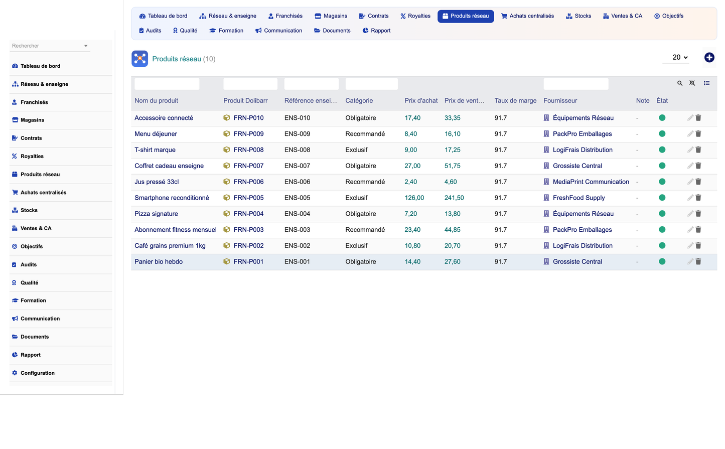Click the ENS-005 reference cell
The width and height of the screenshot is (725, 449).
(x=297, y=198)
